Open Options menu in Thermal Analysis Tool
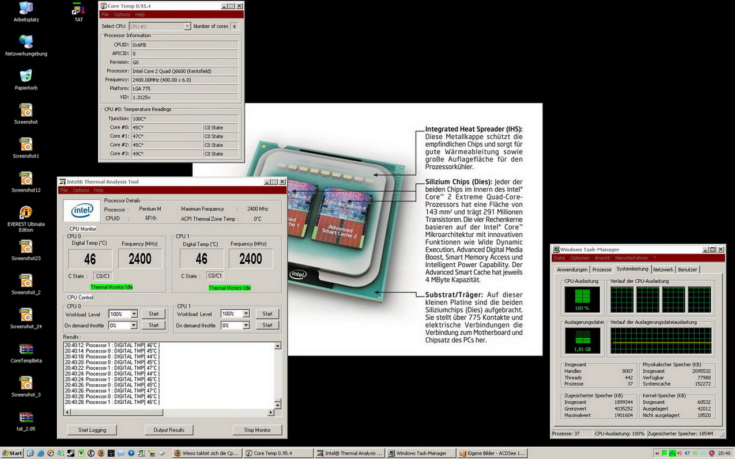 81,190
